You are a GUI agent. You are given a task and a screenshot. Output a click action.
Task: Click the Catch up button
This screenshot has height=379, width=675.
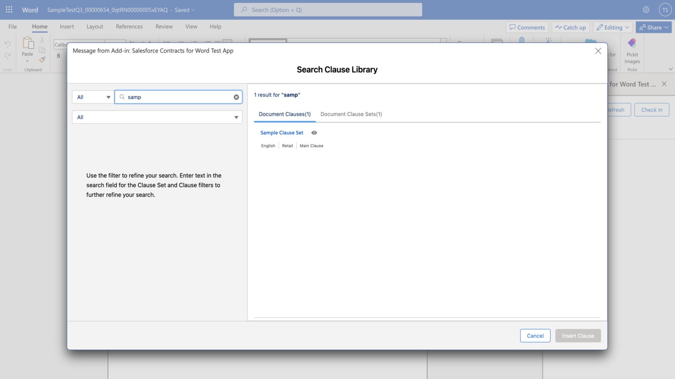571,28
